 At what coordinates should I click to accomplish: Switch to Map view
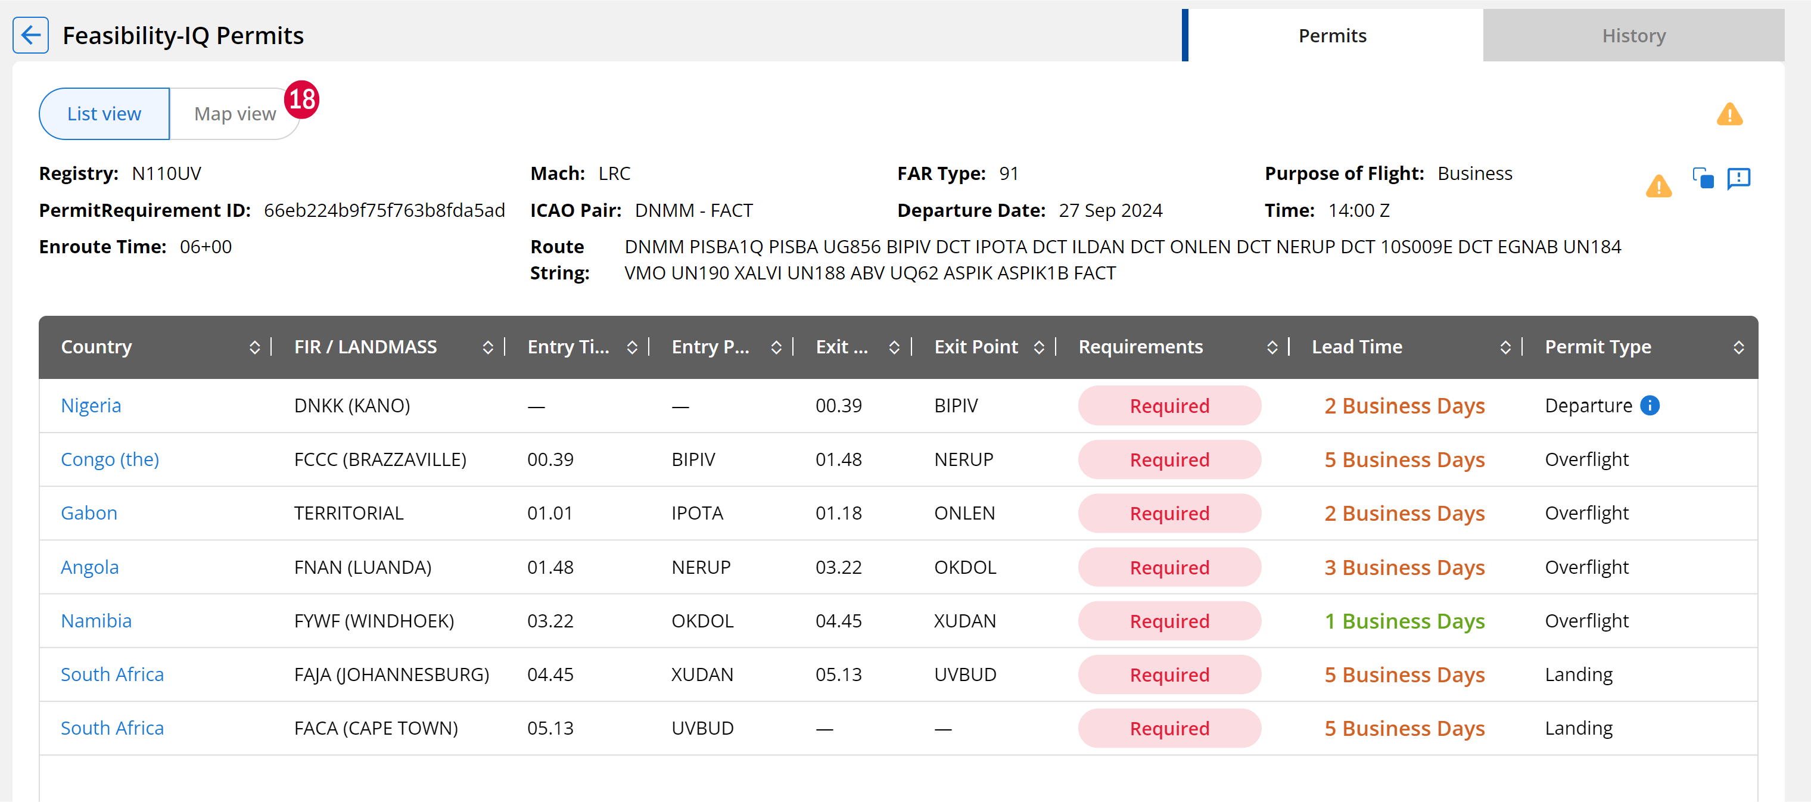tap(235, 114)
